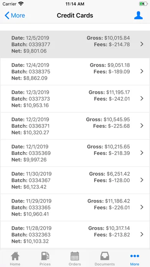
Task: Open the Prices gas pump icon
Action: tap(45, 256)
